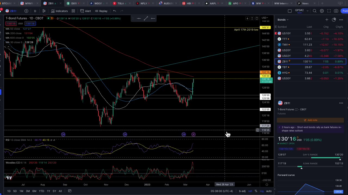Toggle the log scale option

262,191
